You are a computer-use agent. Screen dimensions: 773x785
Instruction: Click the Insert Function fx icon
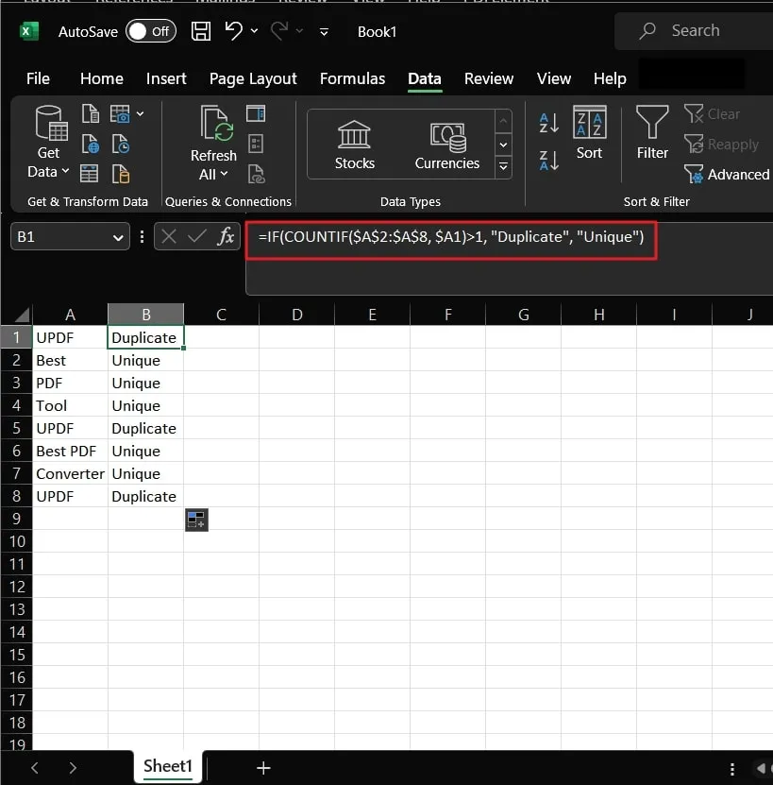point(226,237)
